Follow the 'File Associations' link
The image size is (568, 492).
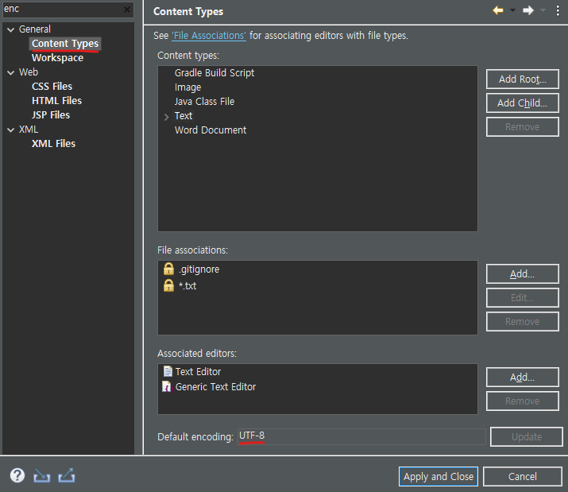point(209,36)
